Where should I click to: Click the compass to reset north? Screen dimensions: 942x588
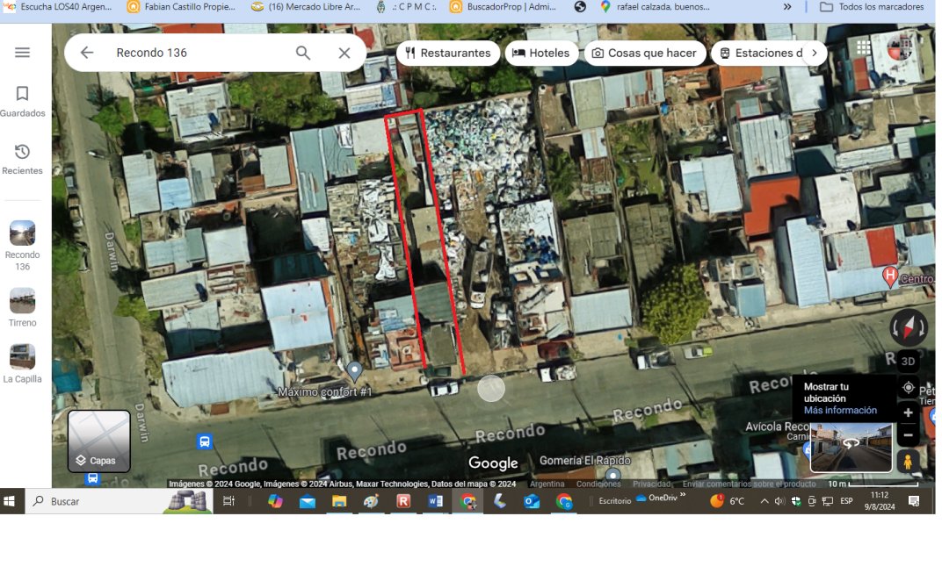click(908, 327)
